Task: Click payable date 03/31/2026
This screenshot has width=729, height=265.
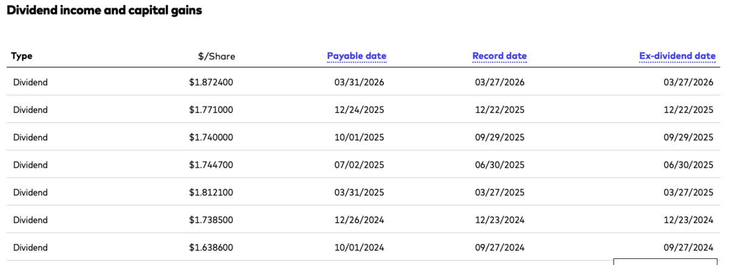Action: (x=360, y=83)
